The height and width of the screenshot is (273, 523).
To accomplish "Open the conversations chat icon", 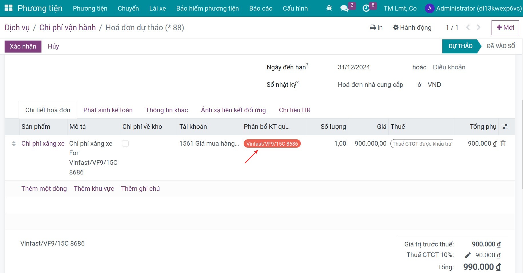I will point(344,8).
